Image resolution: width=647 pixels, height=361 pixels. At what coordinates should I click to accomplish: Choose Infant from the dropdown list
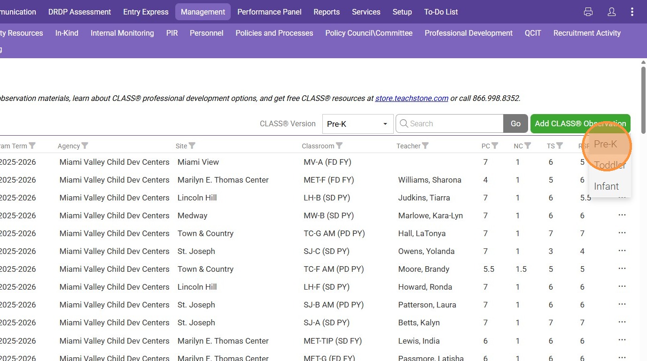[606, 186]
